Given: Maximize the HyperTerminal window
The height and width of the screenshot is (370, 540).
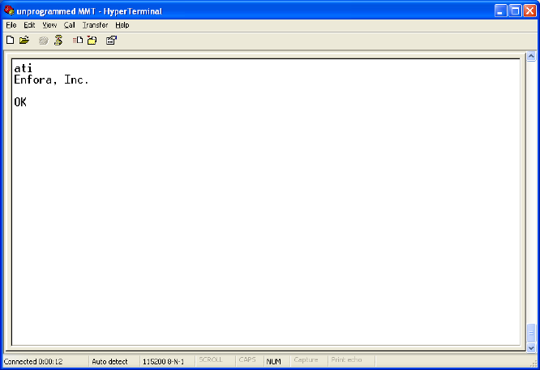Looking at the screenshot, I should click(515, 11).
